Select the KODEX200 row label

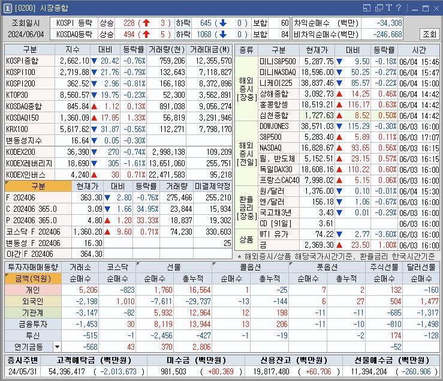coord(29,152)
